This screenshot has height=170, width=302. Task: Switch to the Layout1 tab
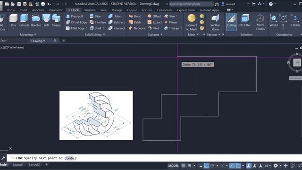[18, 165]
